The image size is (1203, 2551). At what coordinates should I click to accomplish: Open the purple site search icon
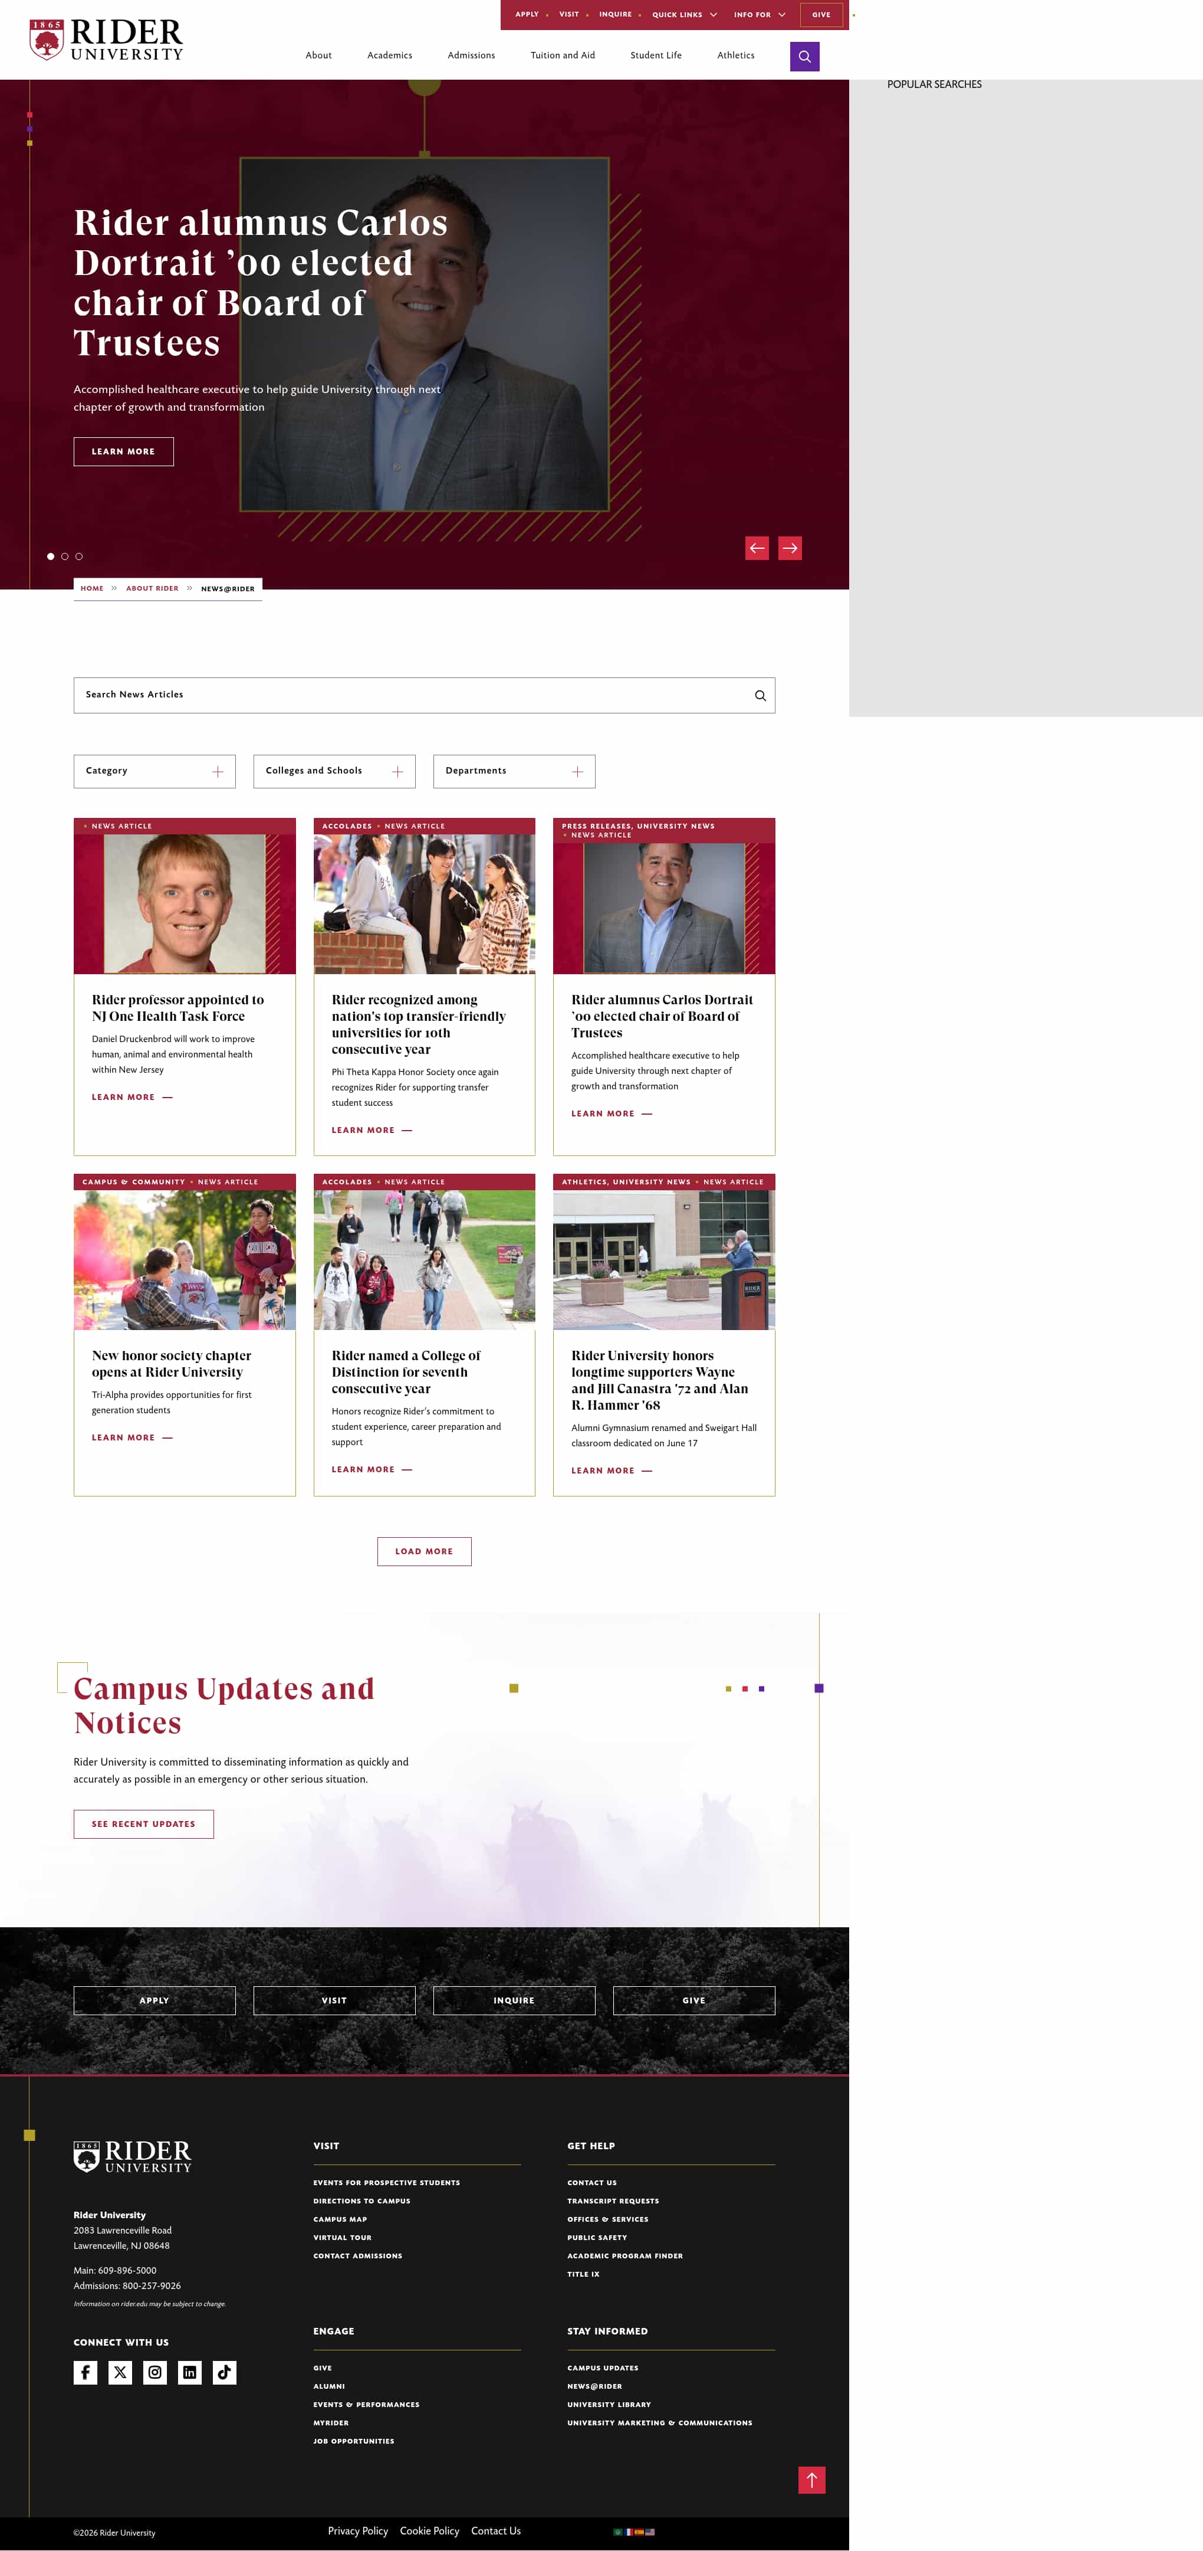pyautogui.click(x=804, y=57)
